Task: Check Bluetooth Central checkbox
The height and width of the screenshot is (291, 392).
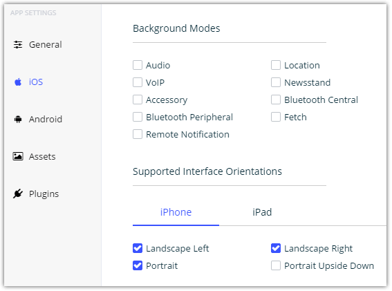Action: pyautogui.click(x=276, y=100)
